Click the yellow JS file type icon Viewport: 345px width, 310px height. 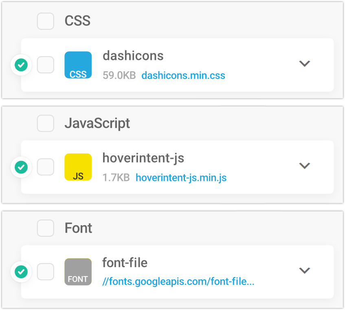pos(78,167)
